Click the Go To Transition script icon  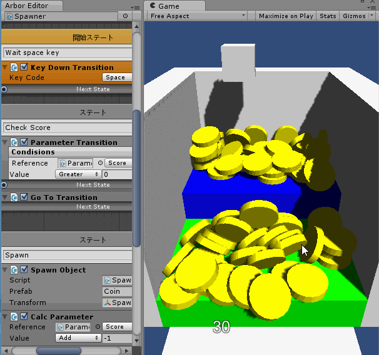click(14, 197)
